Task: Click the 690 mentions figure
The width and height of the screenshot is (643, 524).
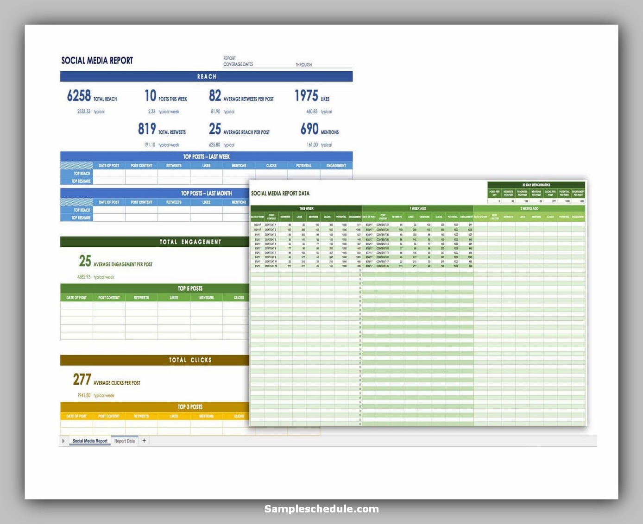Action: pos(309,129)
